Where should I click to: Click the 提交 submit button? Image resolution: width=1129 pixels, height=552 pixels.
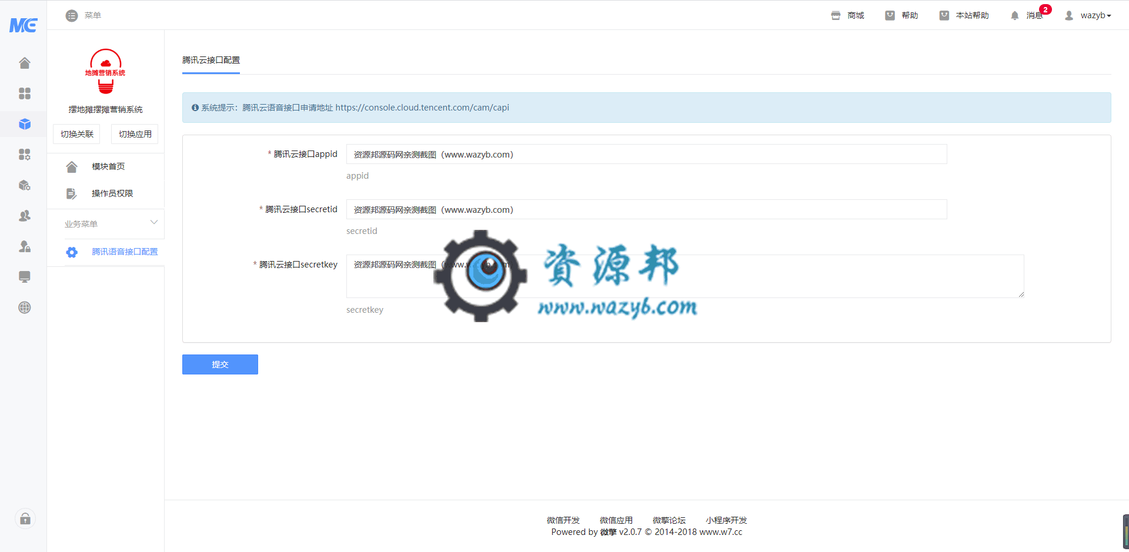tap(220, 364)
